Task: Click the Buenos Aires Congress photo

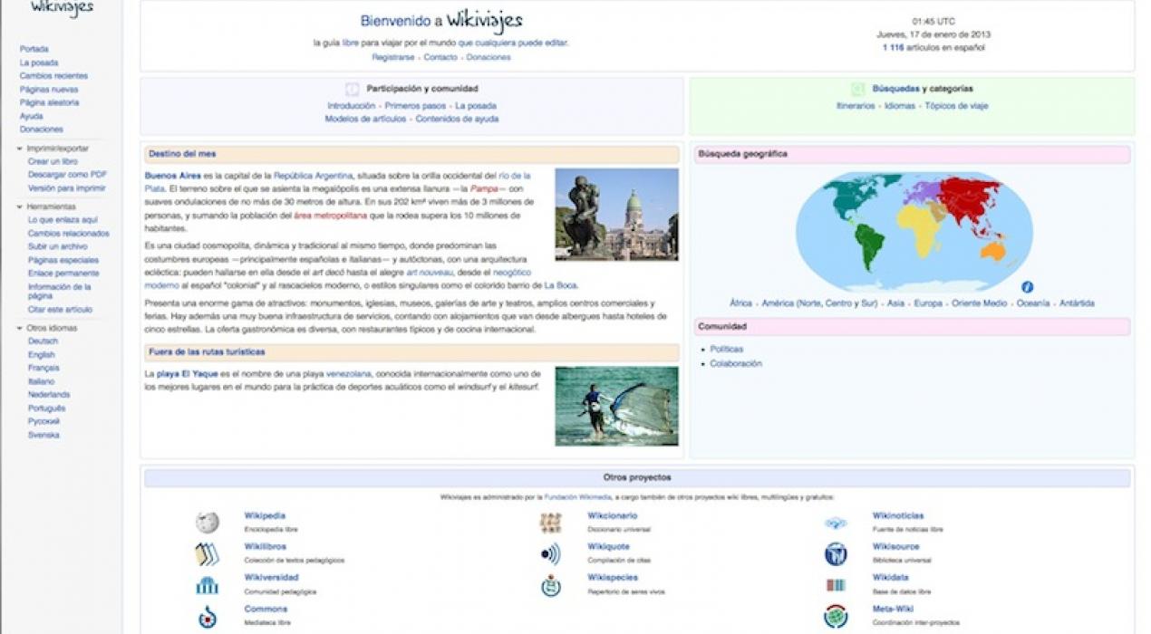Action: tap(616, 215)
